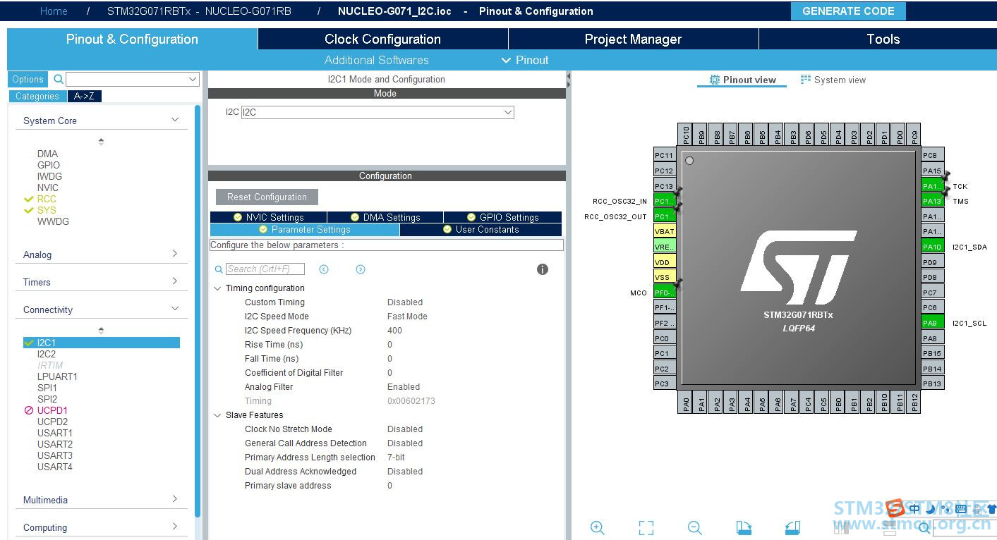Rotate the chip counter-clockwise
997x540 pixels.
(x=792, y=527)
